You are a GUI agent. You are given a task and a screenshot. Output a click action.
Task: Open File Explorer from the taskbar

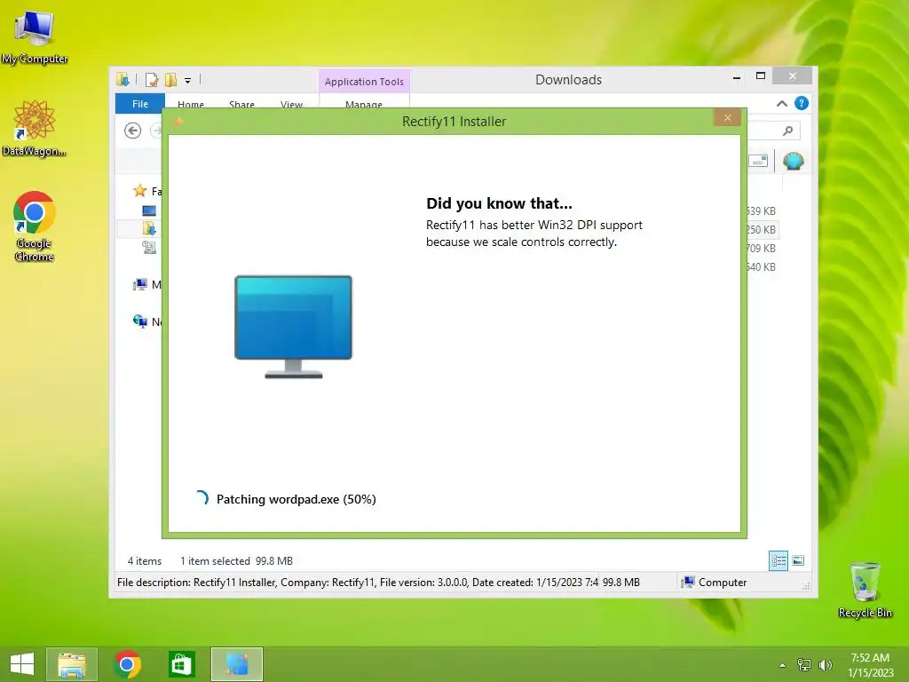(72, 664)
